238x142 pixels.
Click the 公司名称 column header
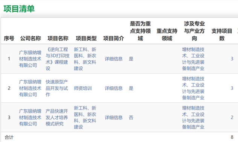(x=30, y=38)
